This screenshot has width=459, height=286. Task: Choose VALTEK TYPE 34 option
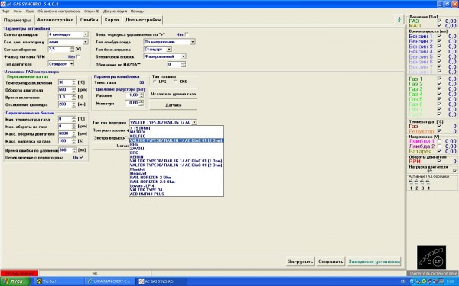click(176, 190)
